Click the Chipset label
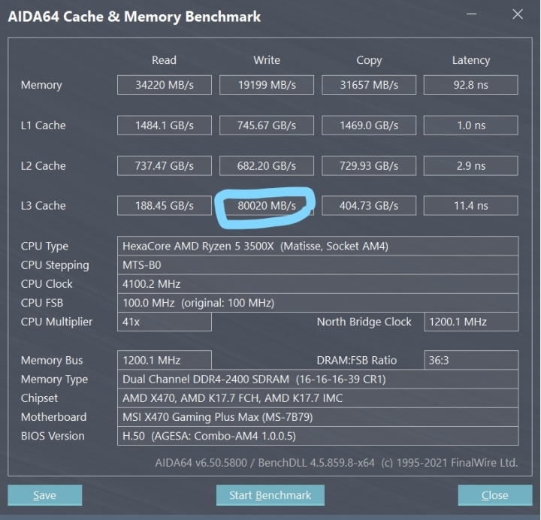 [x=39, y=399]
